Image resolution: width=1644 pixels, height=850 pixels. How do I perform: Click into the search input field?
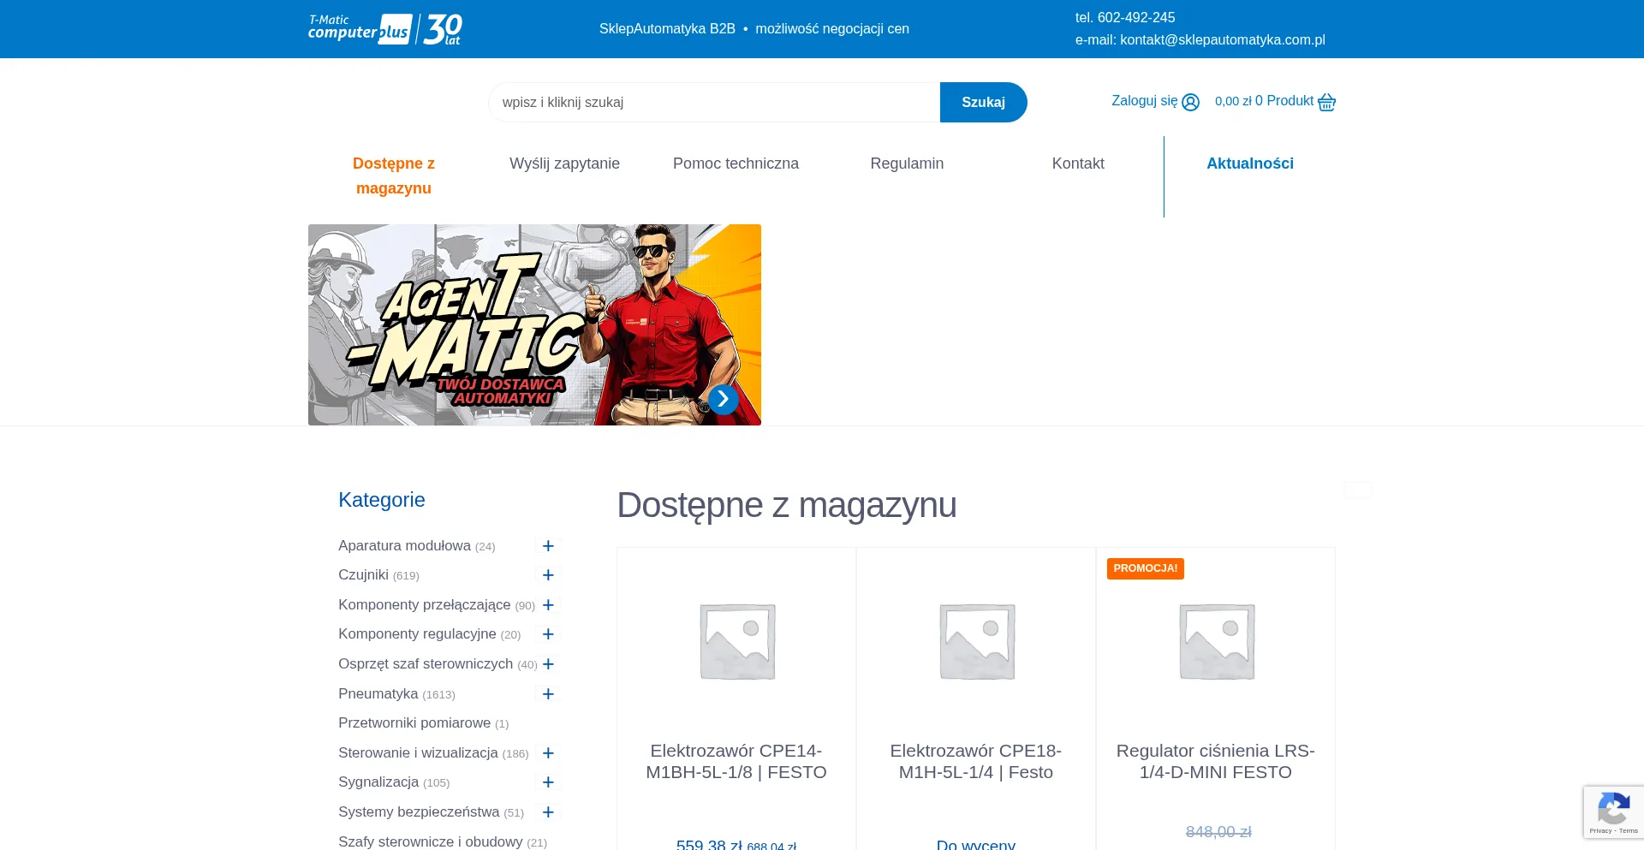713,103
